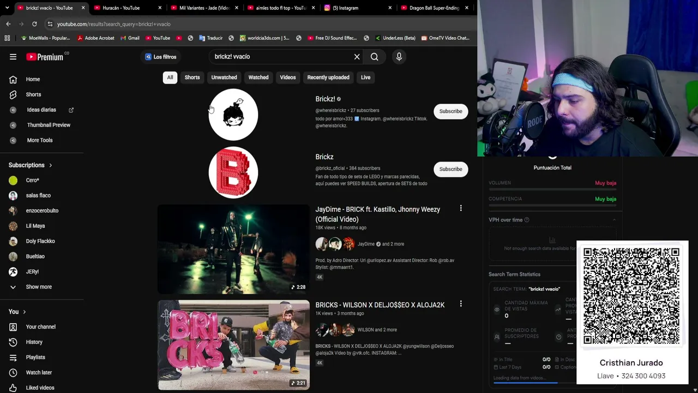Close the Huracán - YouTube tab
The width and height of the screenshot is (698, 393).
[x=160, y=8]
